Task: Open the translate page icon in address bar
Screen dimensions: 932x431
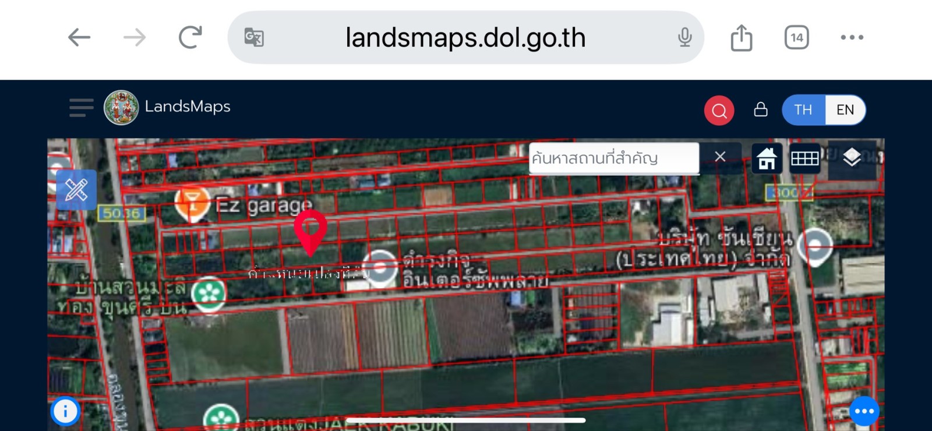Action: click(x=254, y=38)
